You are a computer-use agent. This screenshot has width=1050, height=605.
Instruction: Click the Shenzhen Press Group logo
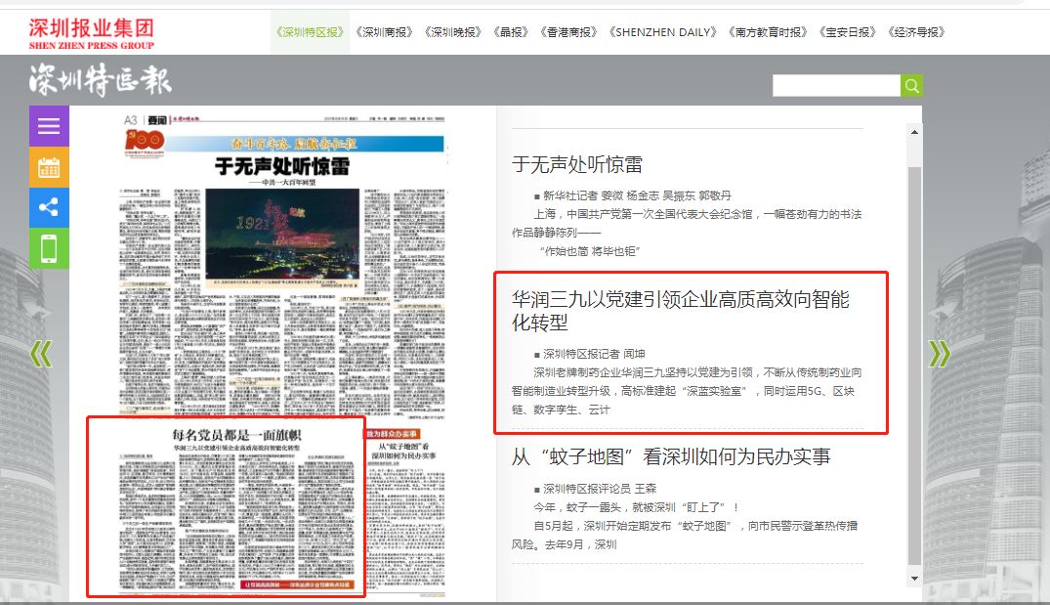91,32
